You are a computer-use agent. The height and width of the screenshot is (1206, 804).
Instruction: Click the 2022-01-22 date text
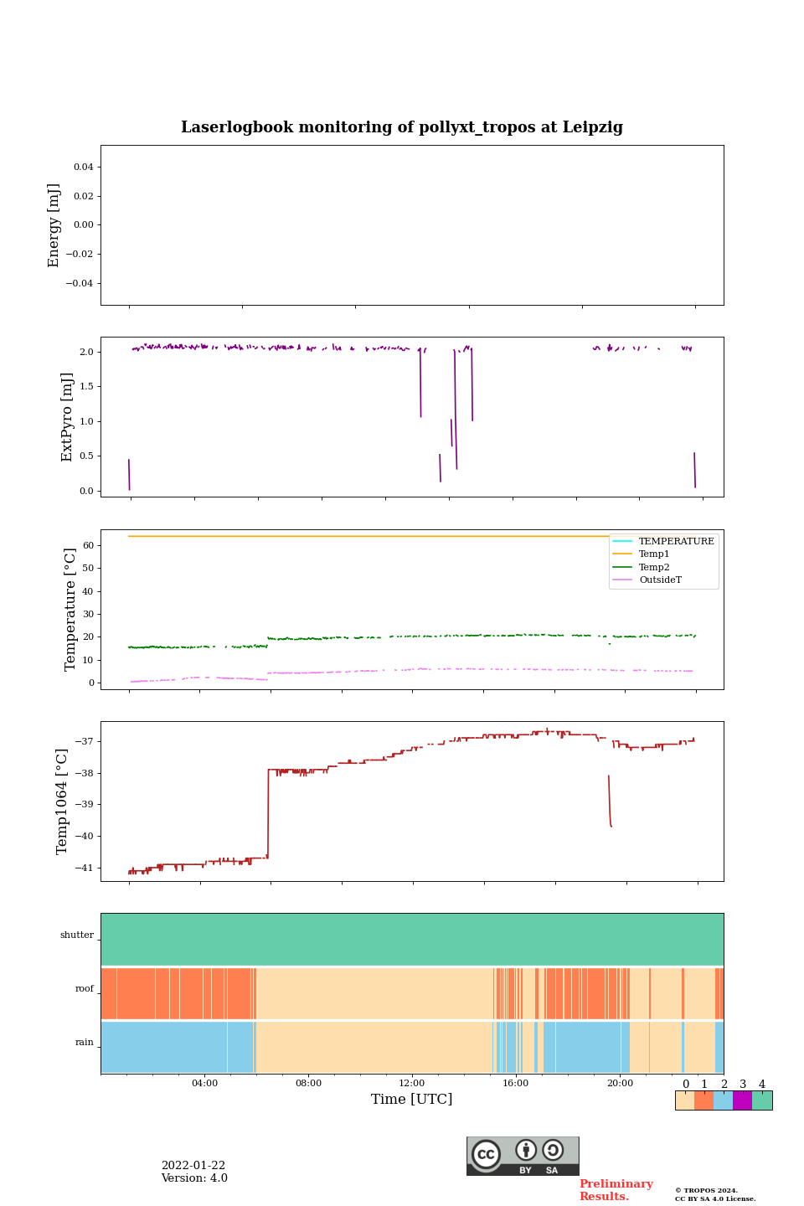click(193, 1166)
